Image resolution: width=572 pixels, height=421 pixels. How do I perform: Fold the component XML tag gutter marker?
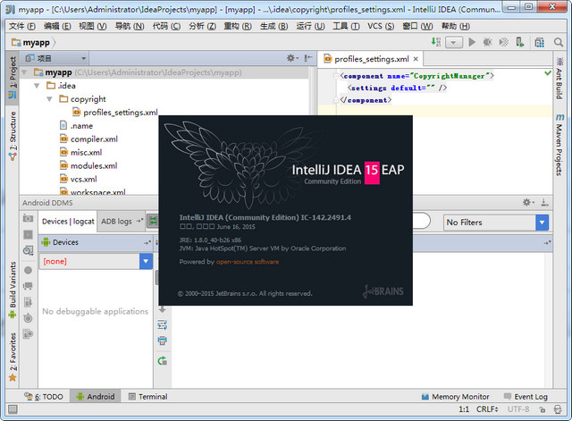tap(336, 76)
